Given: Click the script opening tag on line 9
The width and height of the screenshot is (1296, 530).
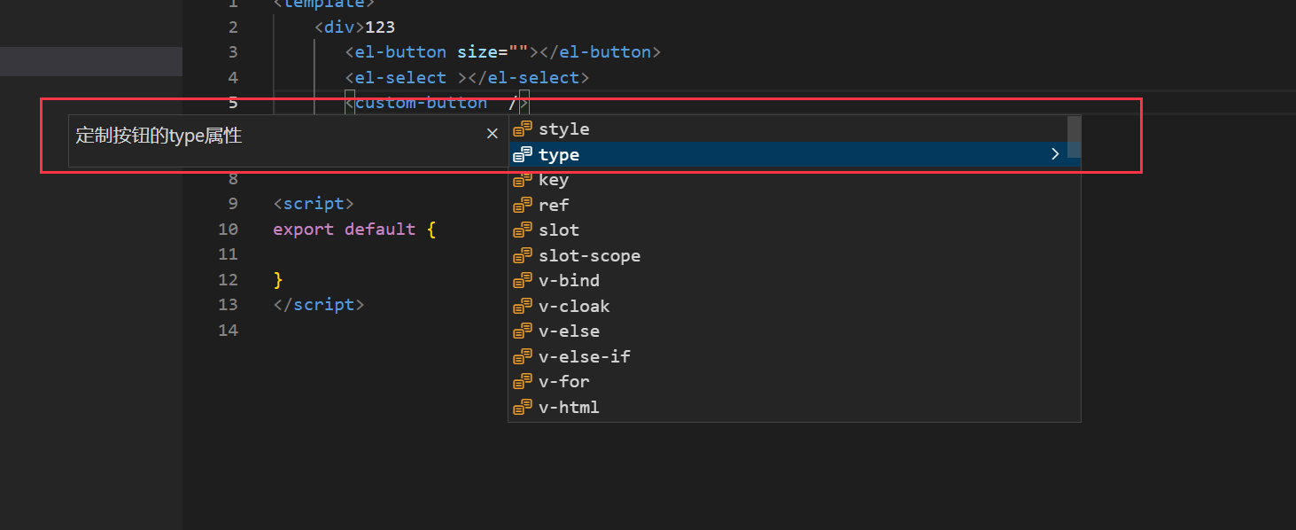Looking at the screenshot, I should coord(314,204).
